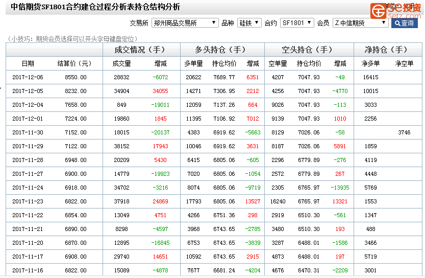Click the 日期 column header
The height and width of the screenshot is (278, 425).
[28, 63]
